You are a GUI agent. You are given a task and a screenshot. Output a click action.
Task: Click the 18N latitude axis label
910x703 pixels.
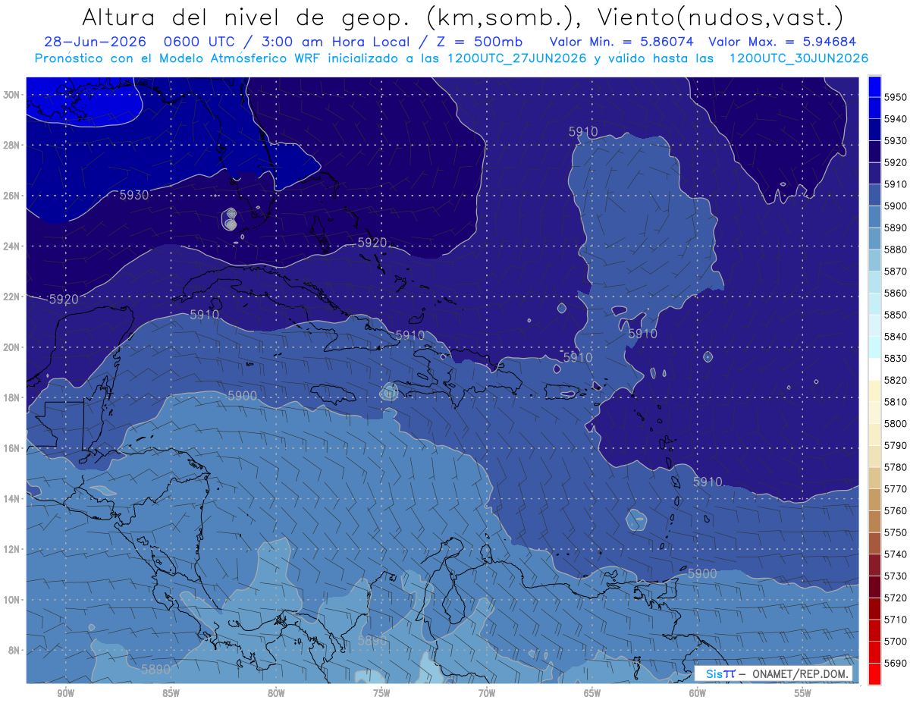point(12,398)
